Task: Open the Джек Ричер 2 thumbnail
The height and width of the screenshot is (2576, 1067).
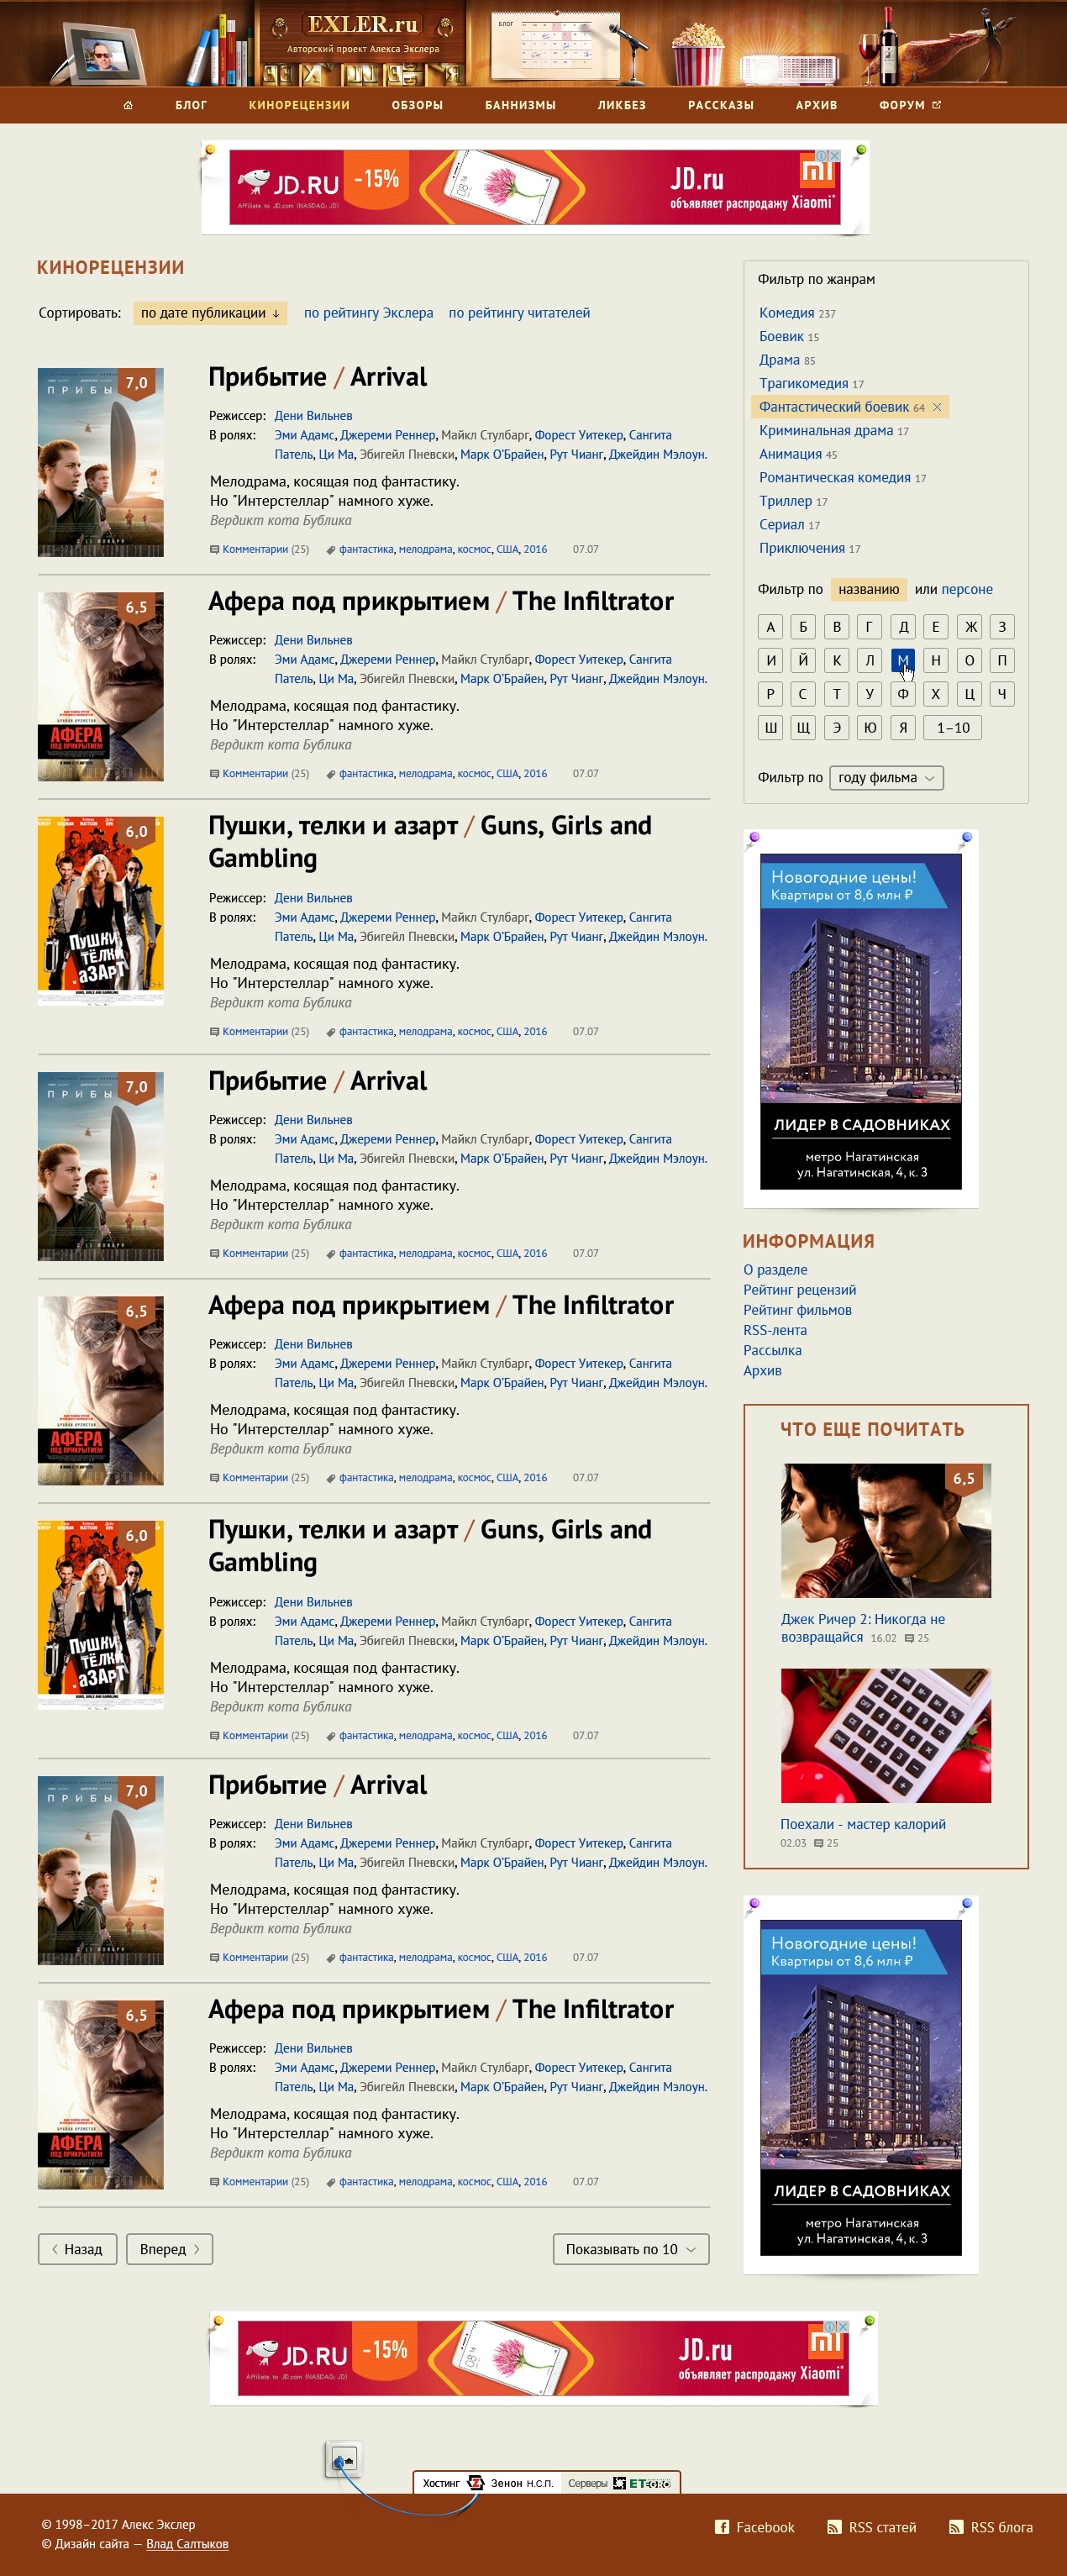Action: pos(885,1530)
